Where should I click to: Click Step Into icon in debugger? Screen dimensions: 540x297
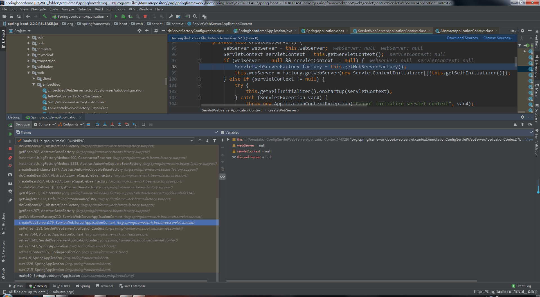(x=105, y=124)
